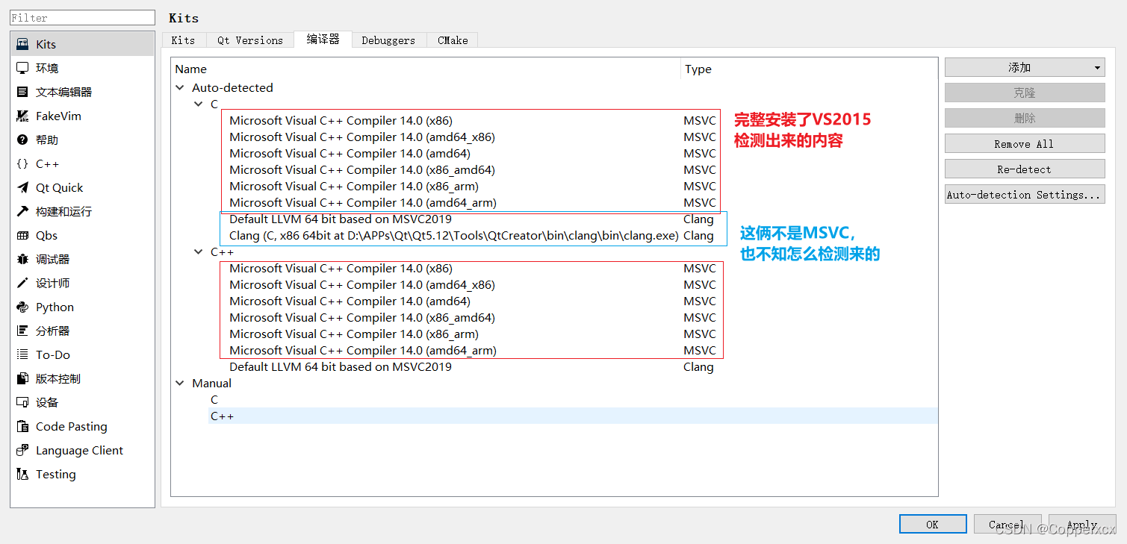Select the bug icon for 调试器
This screenshot has height=544, width=1127.
[x=22, y=259]
